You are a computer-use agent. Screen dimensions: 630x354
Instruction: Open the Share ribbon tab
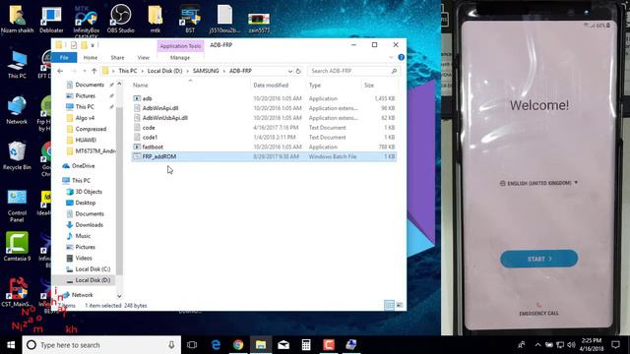pos(117,57)
